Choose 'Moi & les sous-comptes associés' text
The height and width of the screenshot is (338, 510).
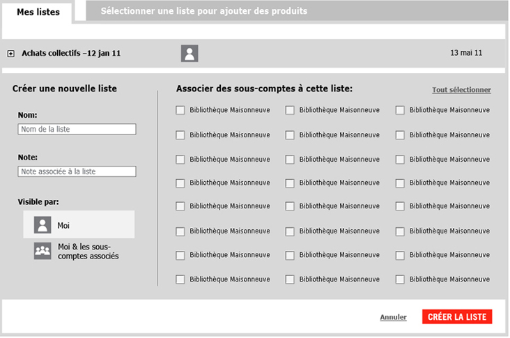88,252
